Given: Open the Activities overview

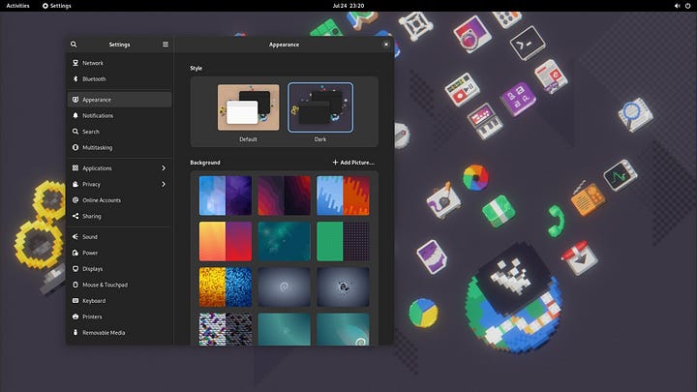Looking at the screenshot, I should [x=17, y=6].
